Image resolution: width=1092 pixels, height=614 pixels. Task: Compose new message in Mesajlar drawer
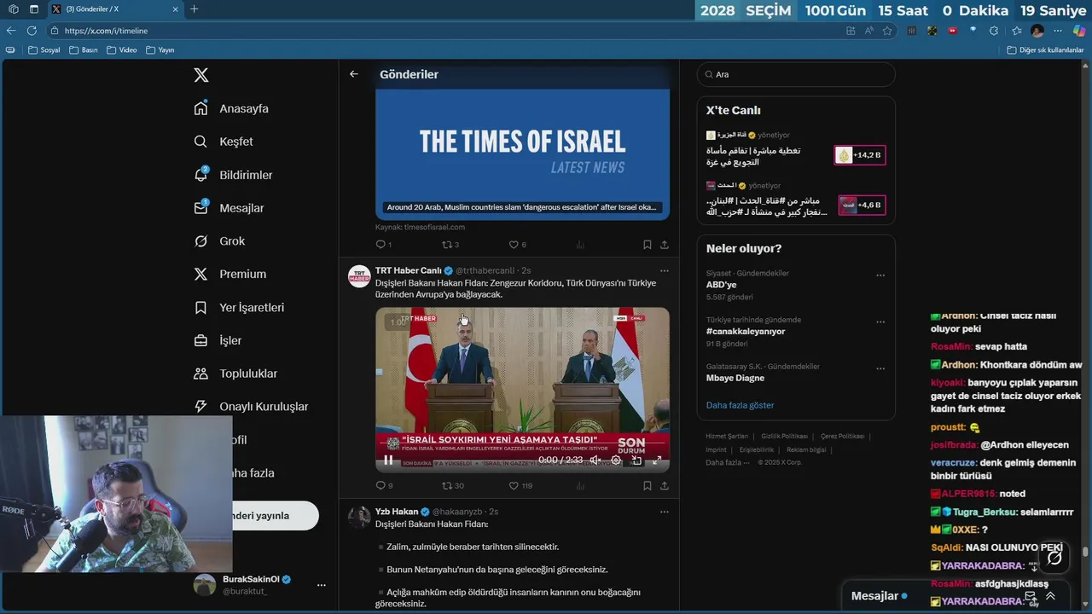(x=1031, y=596)
